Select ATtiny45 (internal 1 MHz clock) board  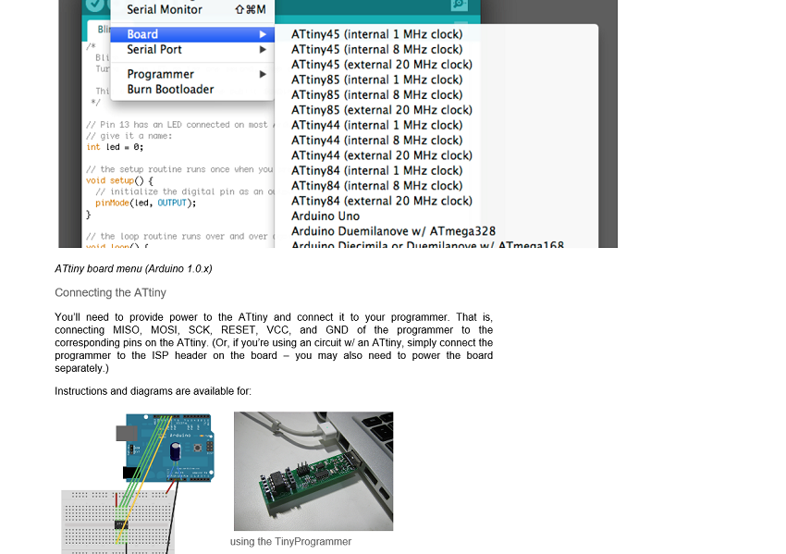pos(376,34)
